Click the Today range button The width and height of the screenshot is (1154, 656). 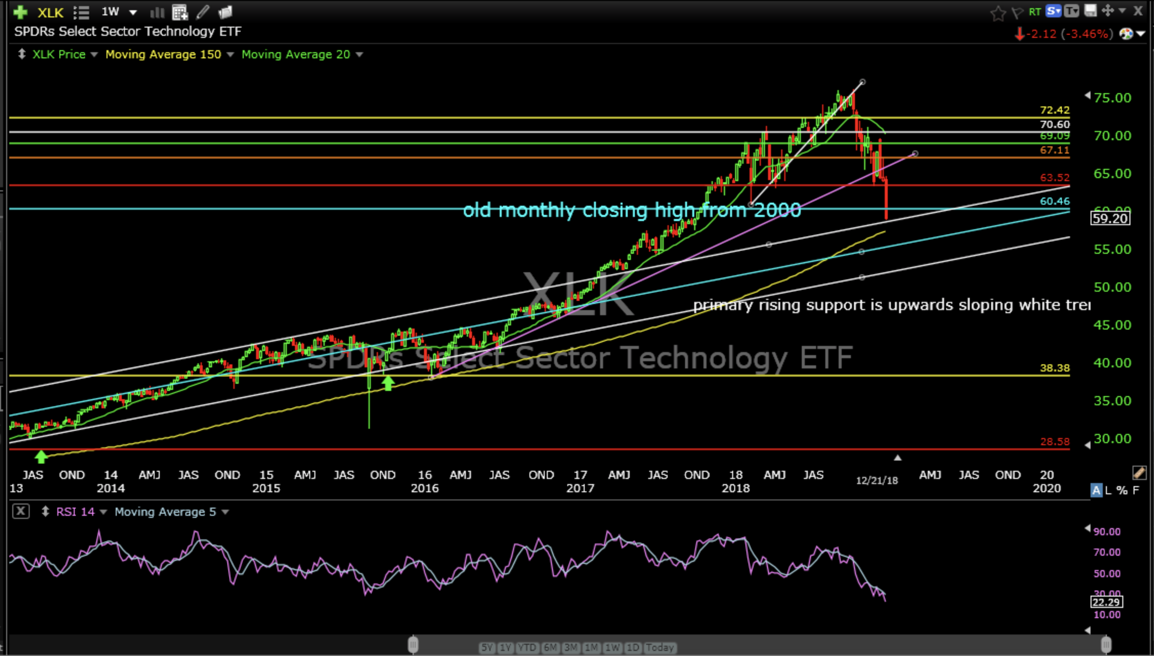click(x=659, y=647)
